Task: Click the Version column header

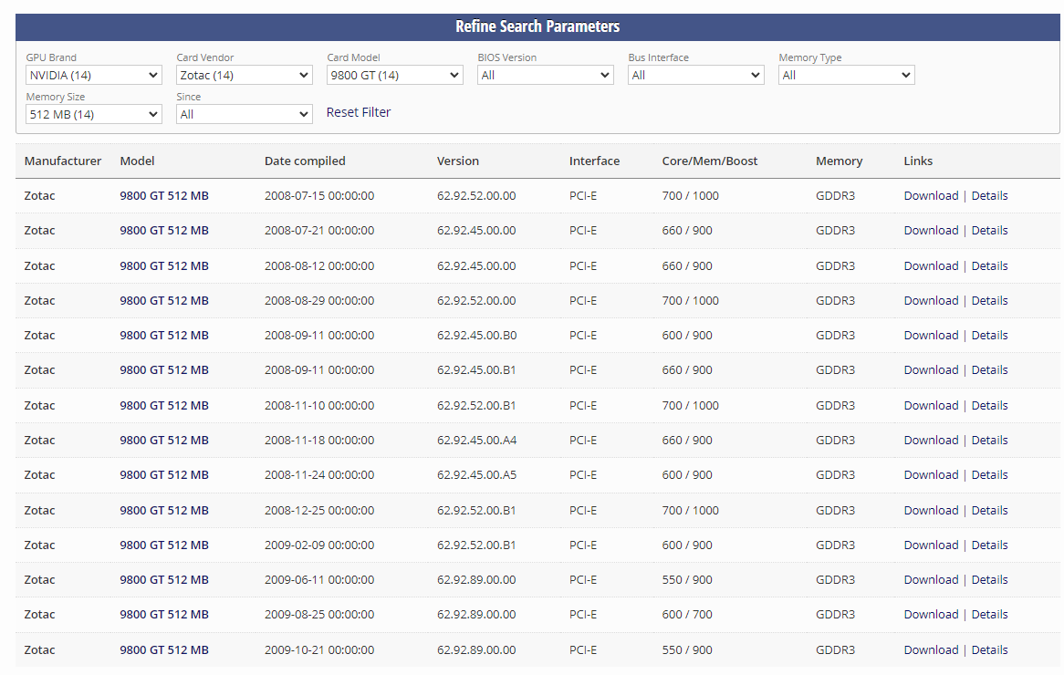Action: tap(458, 161)
